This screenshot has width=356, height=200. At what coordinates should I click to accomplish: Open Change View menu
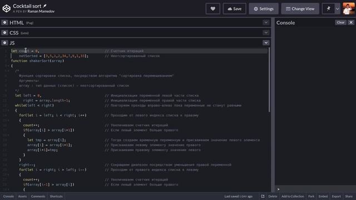coord(300,9)
